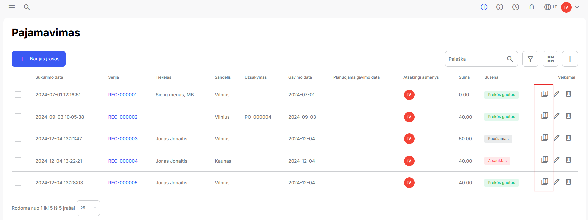This screenshot has width=588, height=220.
Task: Click the Naujas įrašas button
Action: pos(38,59)
